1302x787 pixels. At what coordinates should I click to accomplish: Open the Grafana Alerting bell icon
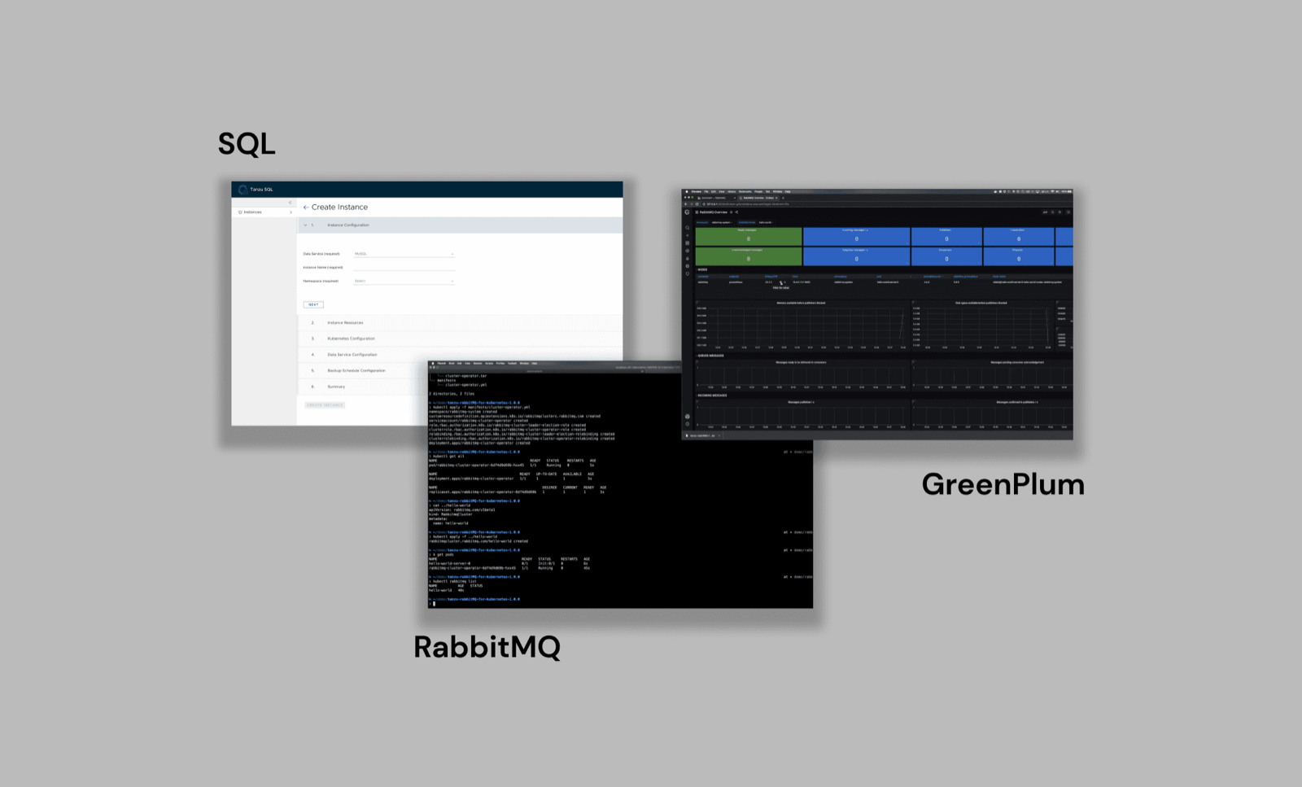coord(688,259)
